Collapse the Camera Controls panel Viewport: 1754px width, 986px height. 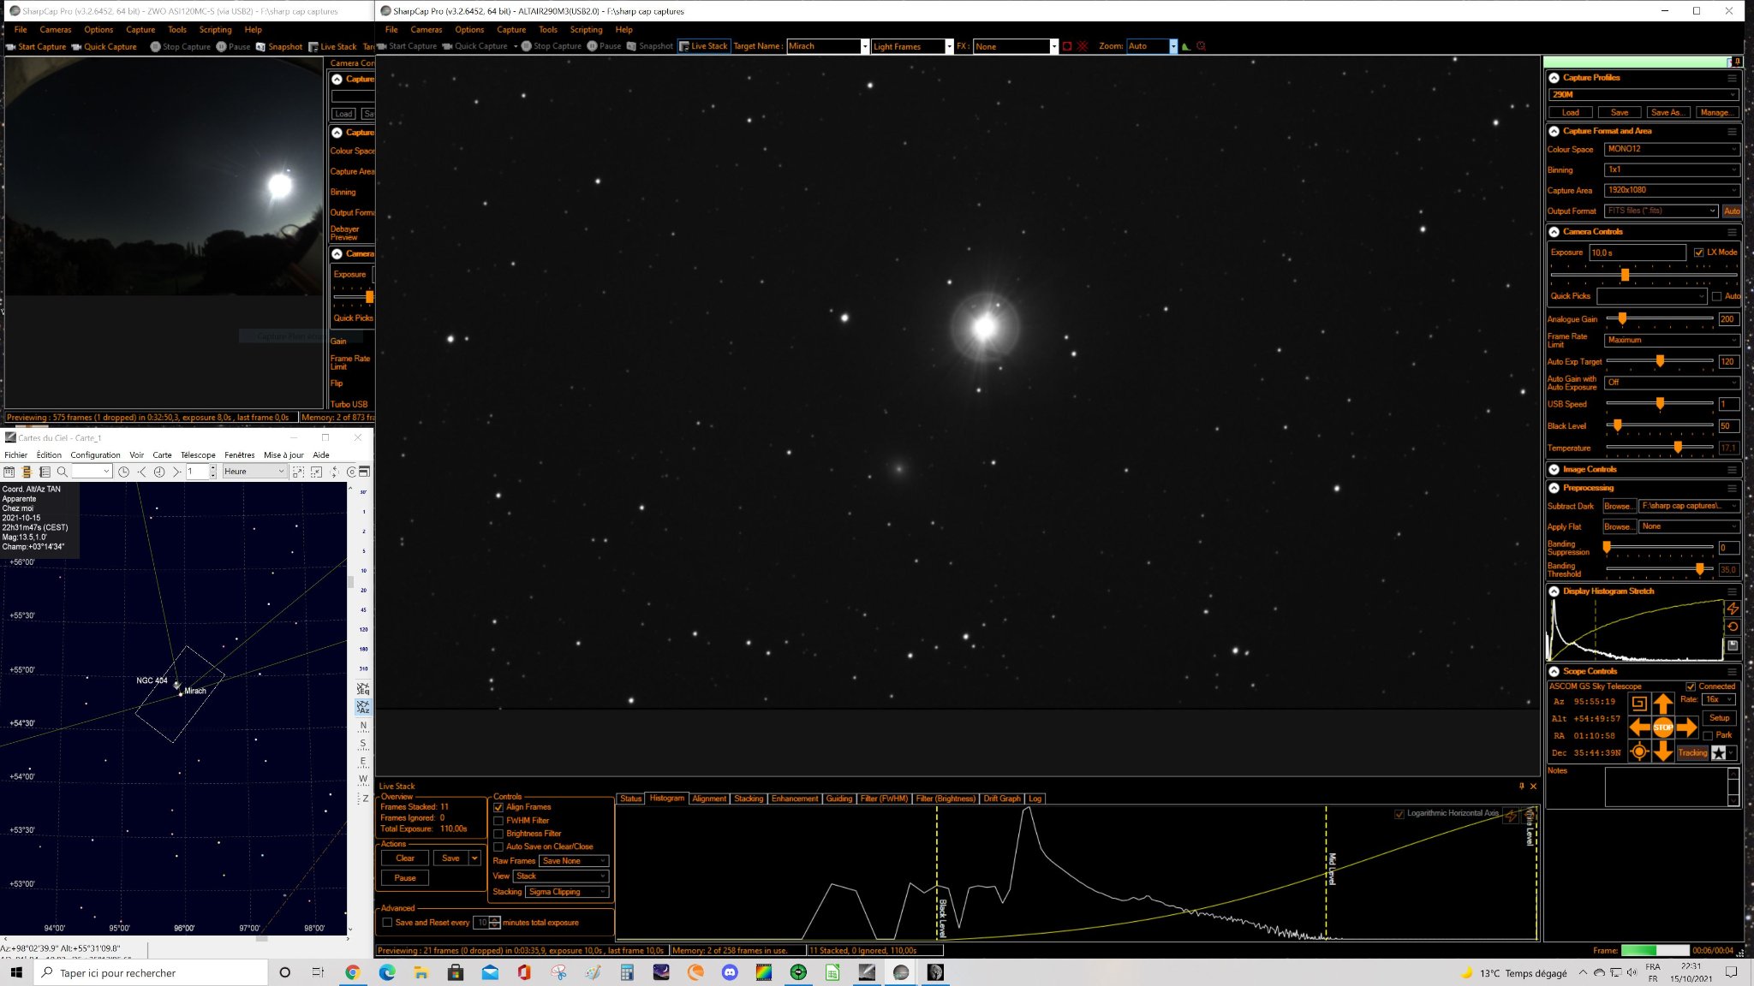[1554, 232]
